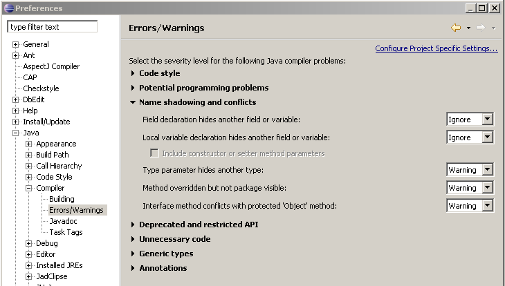Open 'Method overridden but not package visible' dropdown
Screen dimensions: 505x286
click(487, 188)
